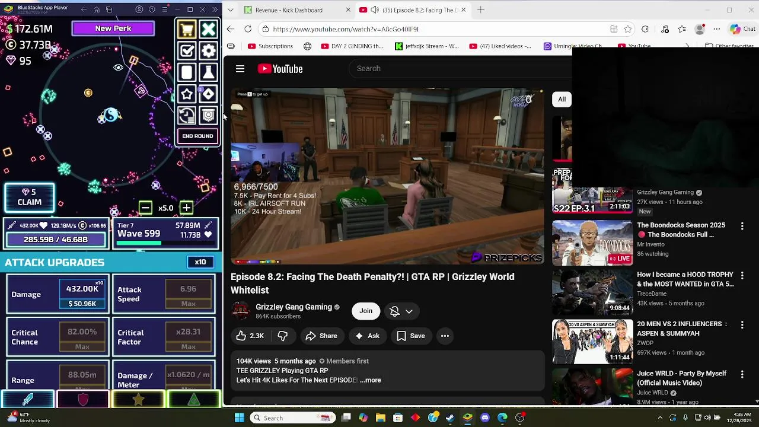Screen dimensions: 759x427
Task: Join Grizzley Gang Gaming channel
Action: click(366, 311)
